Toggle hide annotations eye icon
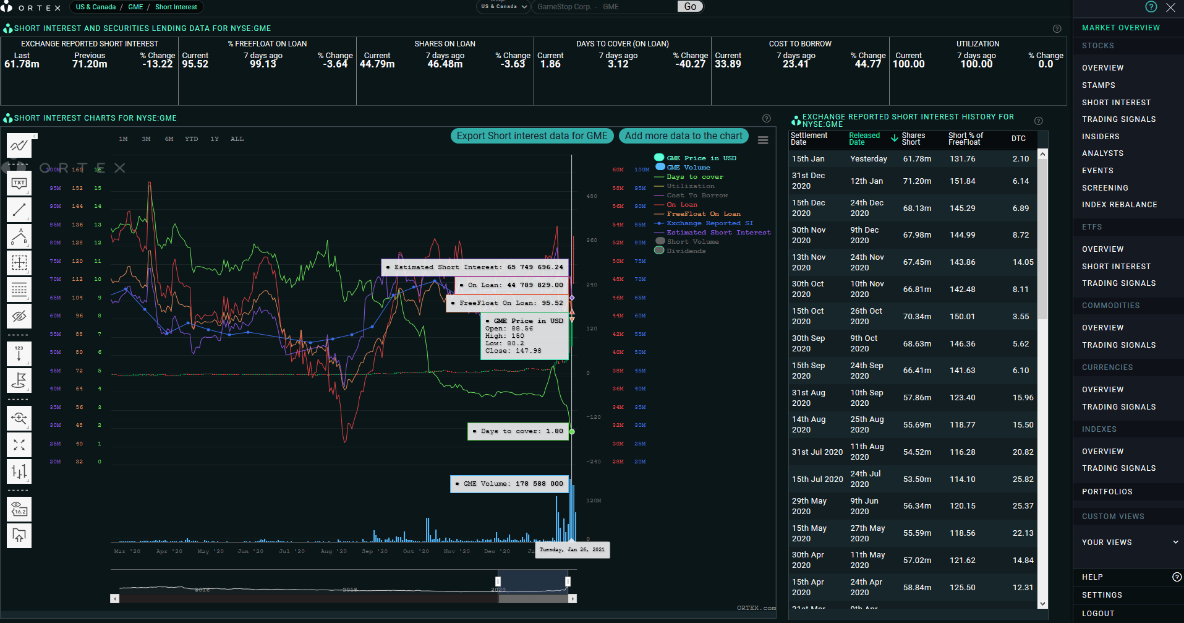 click(19, 316)
